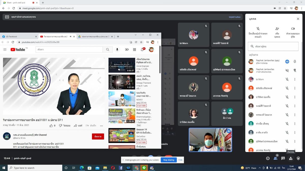This screenshot has height=171, width=305.
Task: Toggle the host controls switch
Action: (293, 29)
